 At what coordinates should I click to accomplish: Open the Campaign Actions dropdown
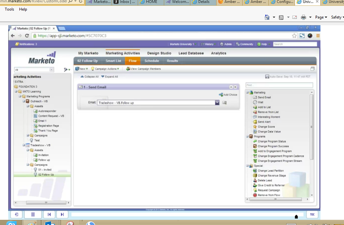pyautogui.click(x=105, y=69)
